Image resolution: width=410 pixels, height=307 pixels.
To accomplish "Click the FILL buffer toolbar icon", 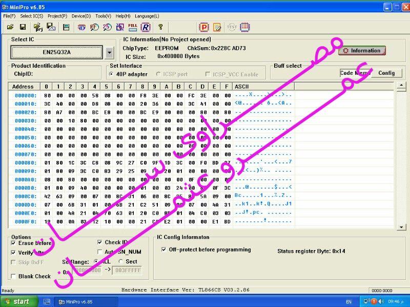I will point(133,27).
